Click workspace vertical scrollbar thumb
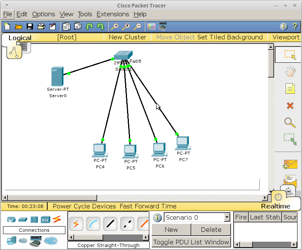 click(x=271, y=64)
